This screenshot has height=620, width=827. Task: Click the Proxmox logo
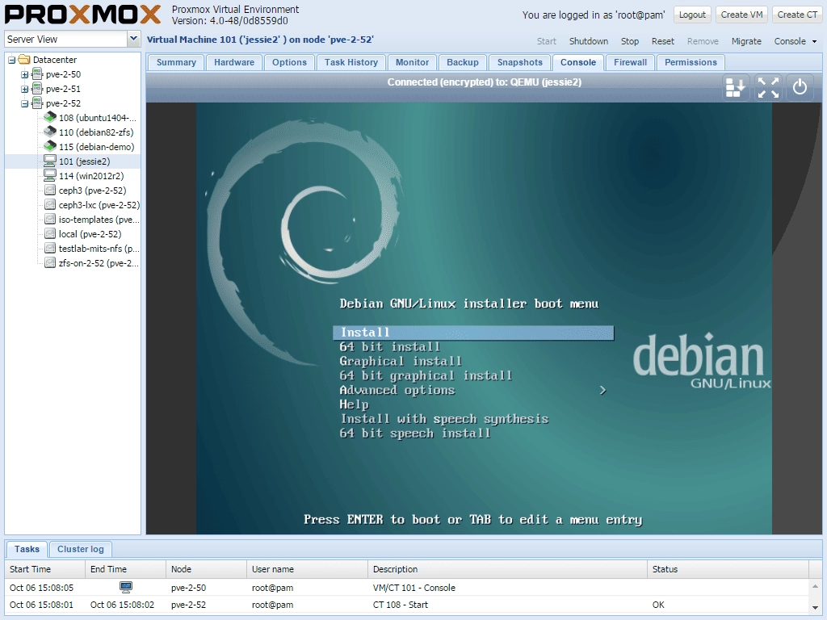[x=83, y=15]
